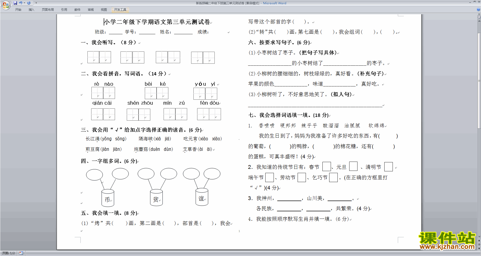481x256 pixels.
Task: Tick the checkbox after 乞巧节
Action: click(x=333, y=178)
